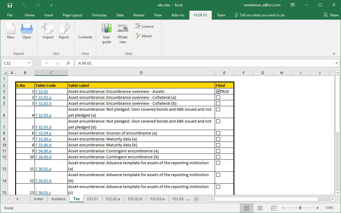Check the Filed box for F 32.03.a
This screenshot has height=213, width=341.
click(x=218, y=109)
